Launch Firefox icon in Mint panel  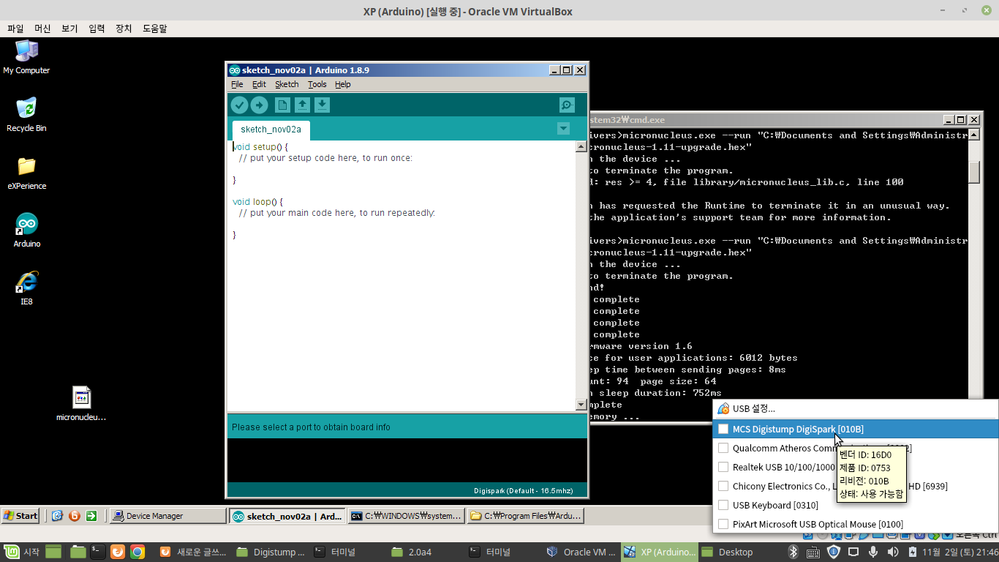[118, 552]
